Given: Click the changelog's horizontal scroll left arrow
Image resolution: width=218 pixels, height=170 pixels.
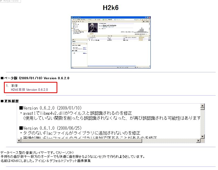Looking at the screenshot, I should click(19, 140).
